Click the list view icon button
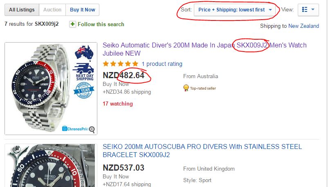The image size is (328, 187). 305,9
